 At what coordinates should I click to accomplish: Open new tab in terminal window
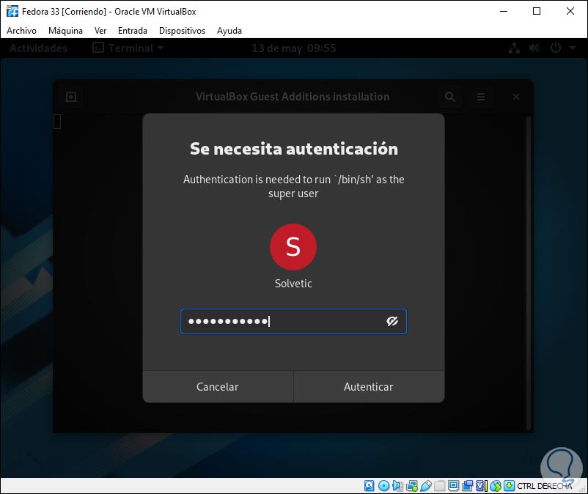[71, 97]
